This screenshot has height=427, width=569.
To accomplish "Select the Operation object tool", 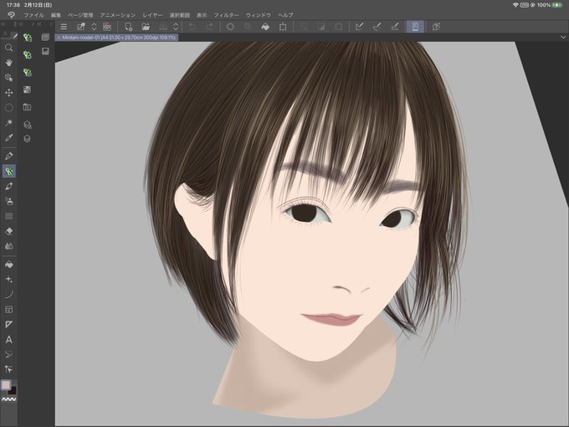I will (9, 78).
